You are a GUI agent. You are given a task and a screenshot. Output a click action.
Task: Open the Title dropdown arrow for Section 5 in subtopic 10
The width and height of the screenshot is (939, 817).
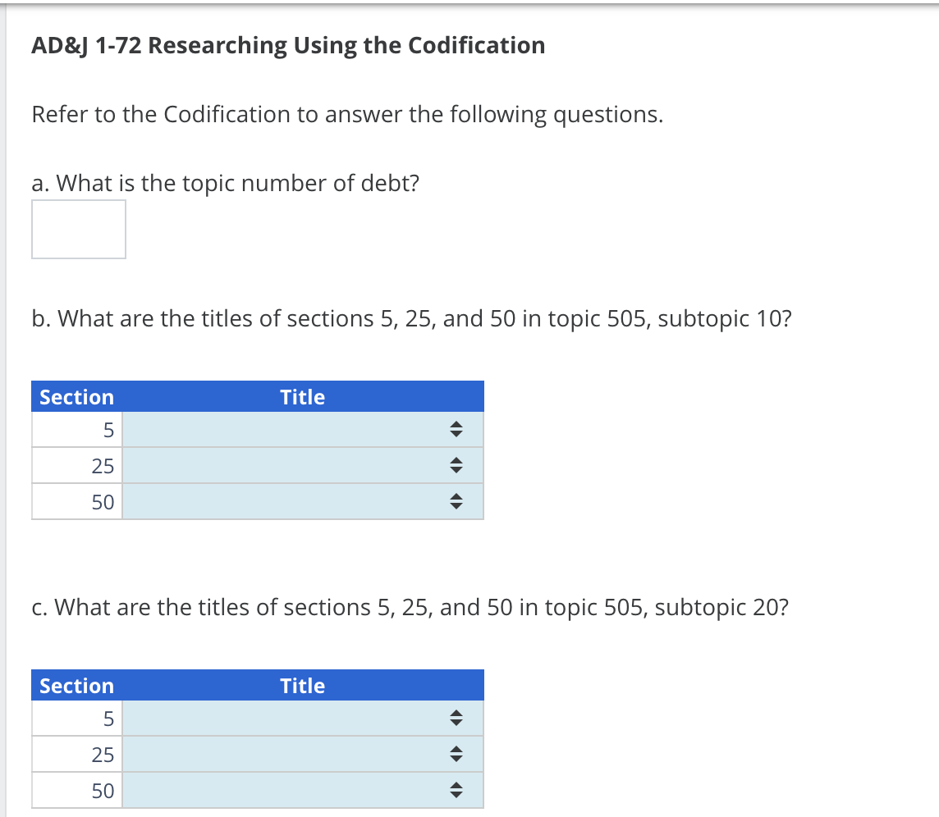coord(456,429)
